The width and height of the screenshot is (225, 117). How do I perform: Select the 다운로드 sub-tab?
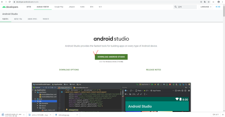pos(5,19)
